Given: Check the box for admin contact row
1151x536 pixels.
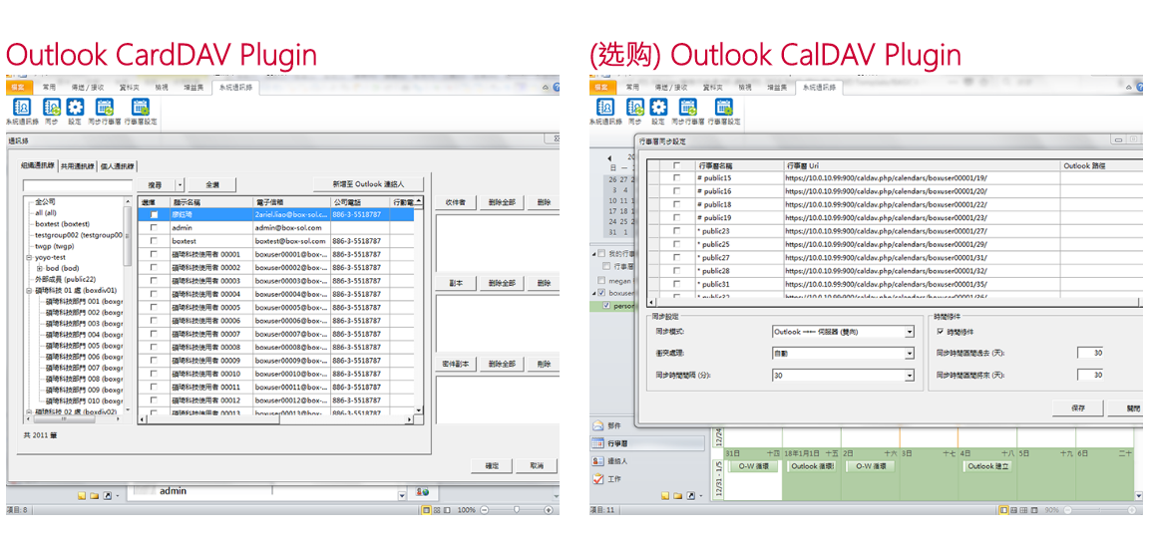Looking at the screenshot, I should tap(153, 228).
